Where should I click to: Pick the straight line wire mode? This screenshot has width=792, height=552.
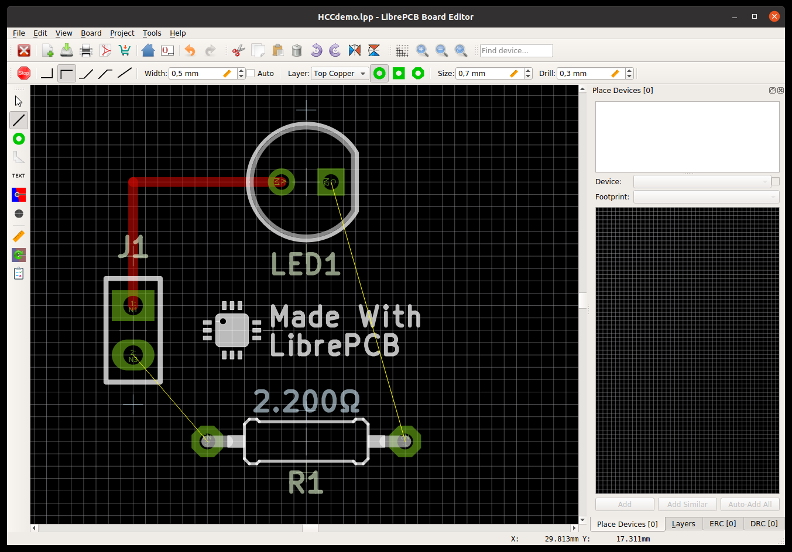click(x=125, y=73)
